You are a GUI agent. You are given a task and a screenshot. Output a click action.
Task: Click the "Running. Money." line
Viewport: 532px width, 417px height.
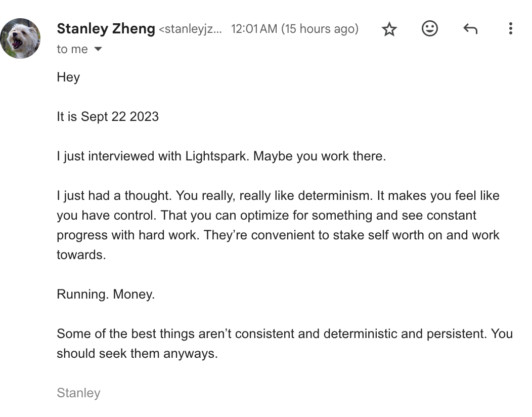[x=106, y=295]
